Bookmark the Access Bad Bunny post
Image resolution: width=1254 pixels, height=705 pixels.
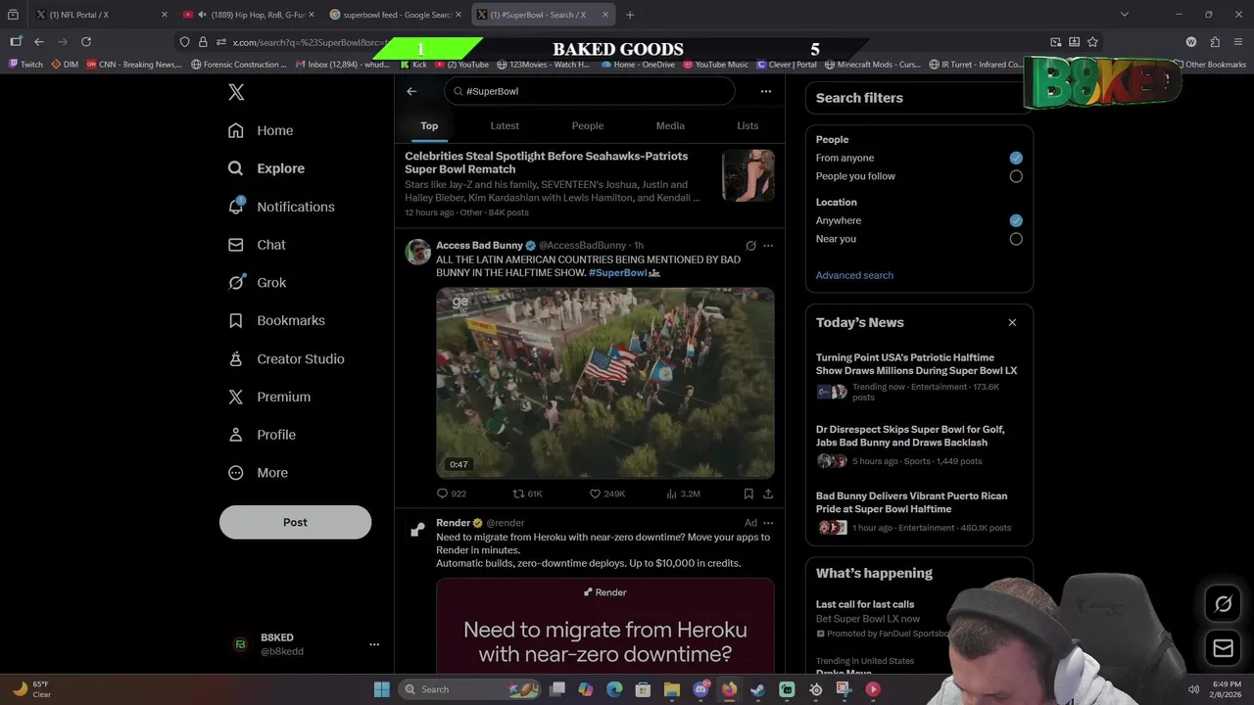tap(748, 493)
